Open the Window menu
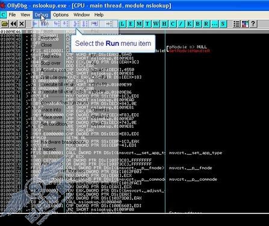 (81, 15)
